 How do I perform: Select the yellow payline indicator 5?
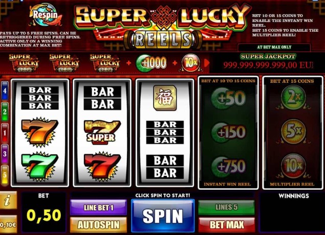pyautogui.click(x=5, y=175)
